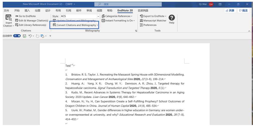Switch to the 引用 tab
Viewport: 253px width, 131px height.
point(68,11)
